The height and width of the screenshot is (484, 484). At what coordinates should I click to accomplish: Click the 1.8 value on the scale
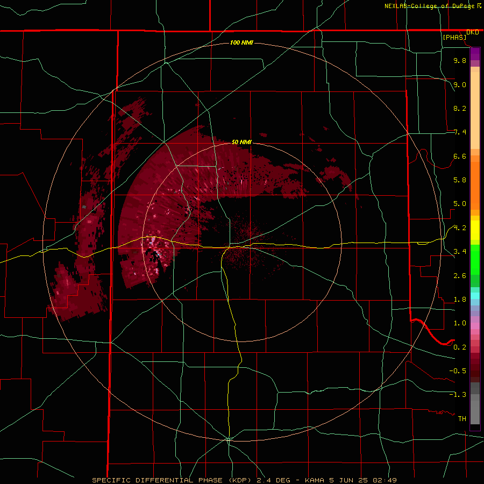[460, 300]
